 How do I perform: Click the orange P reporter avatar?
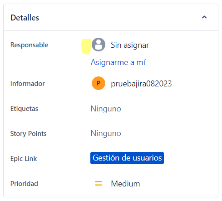coord(99,83)
